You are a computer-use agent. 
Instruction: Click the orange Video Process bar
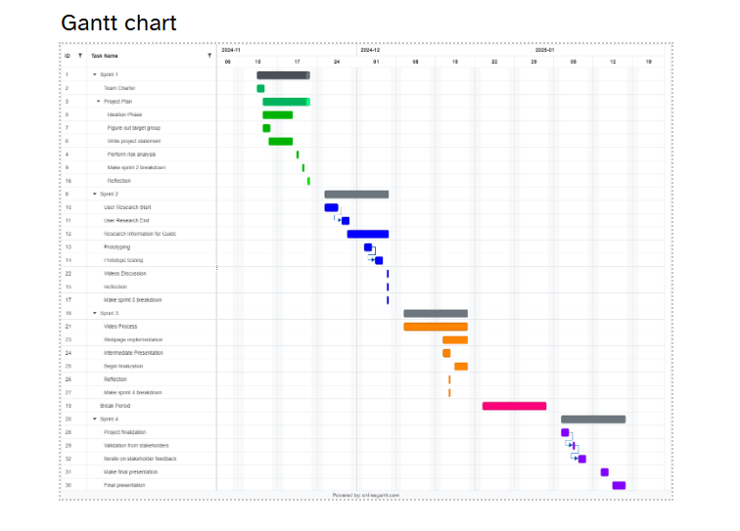click(x=436, y=327)
